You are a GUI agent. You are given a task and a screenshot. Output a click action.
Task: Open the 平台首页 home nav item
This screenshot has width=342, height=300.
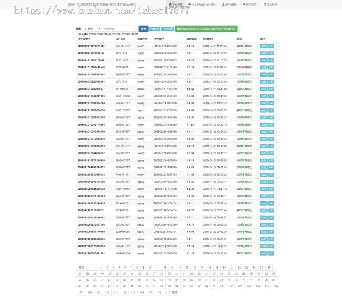(176, 4)
